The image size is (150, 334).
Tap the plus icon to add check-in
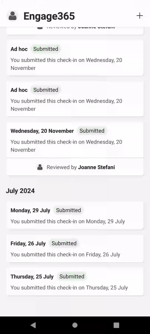click(139, 16)
